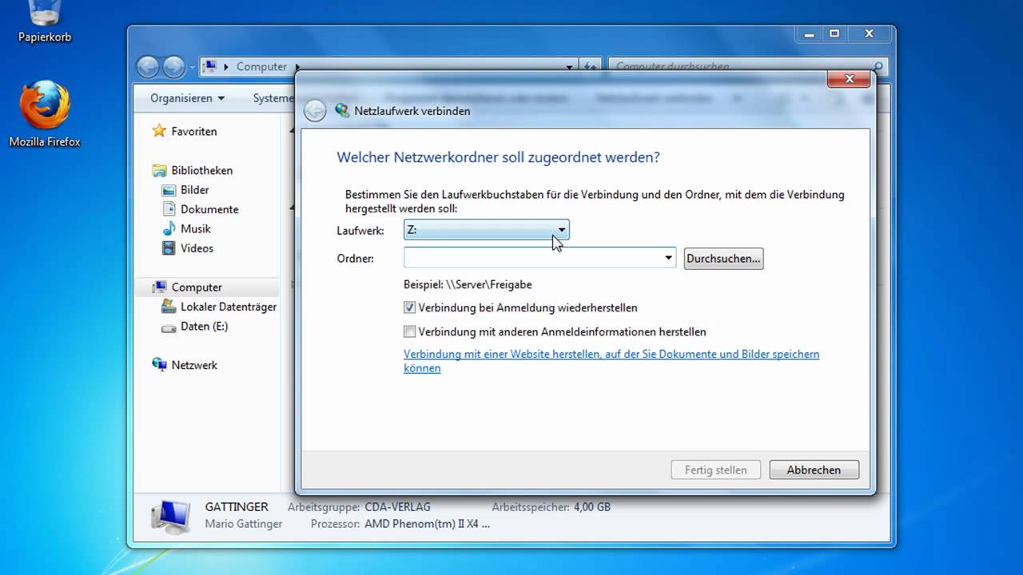Click the Netzlaufwerk verbinden title icon
The height and width of the screenshot is (575, 1023).
point(342,111)
